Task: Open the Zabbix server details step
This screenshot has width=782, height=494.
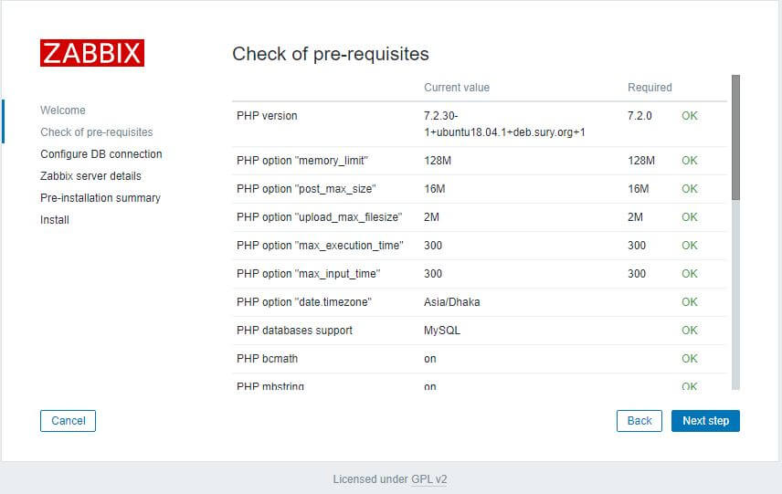Action: pyautogui.click(x=90, y=176)
